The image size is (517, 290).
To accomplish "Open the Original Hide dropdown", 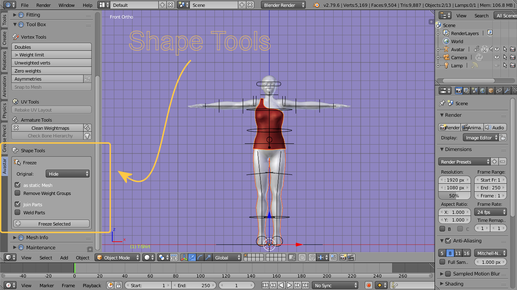I will pyautogui.click(x=67, y=174).
